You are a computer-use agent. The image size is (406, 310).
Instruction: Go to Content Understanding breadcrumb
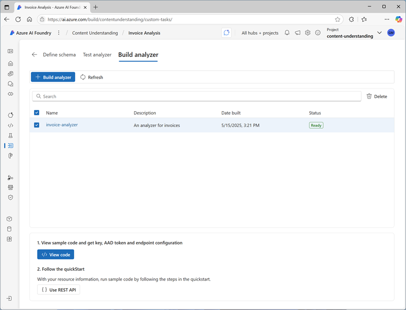95,33
